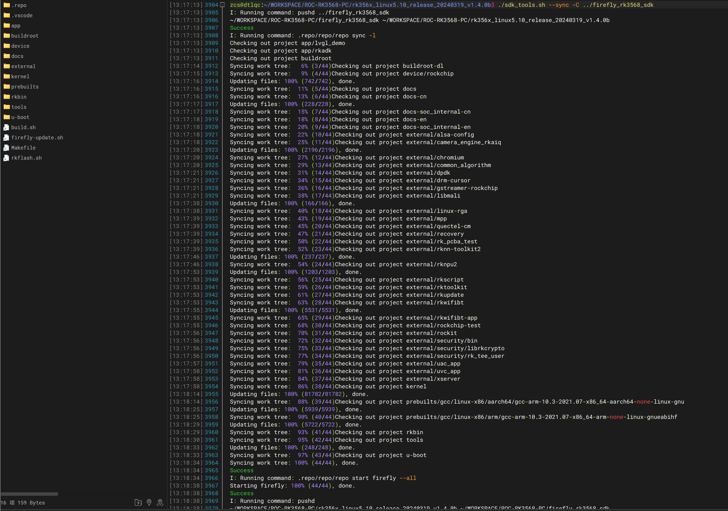Image resolution: width=728 pixels, height=511 pixels.
Task: Click the line number 3965 gutter entry
Action: point(211,470)
